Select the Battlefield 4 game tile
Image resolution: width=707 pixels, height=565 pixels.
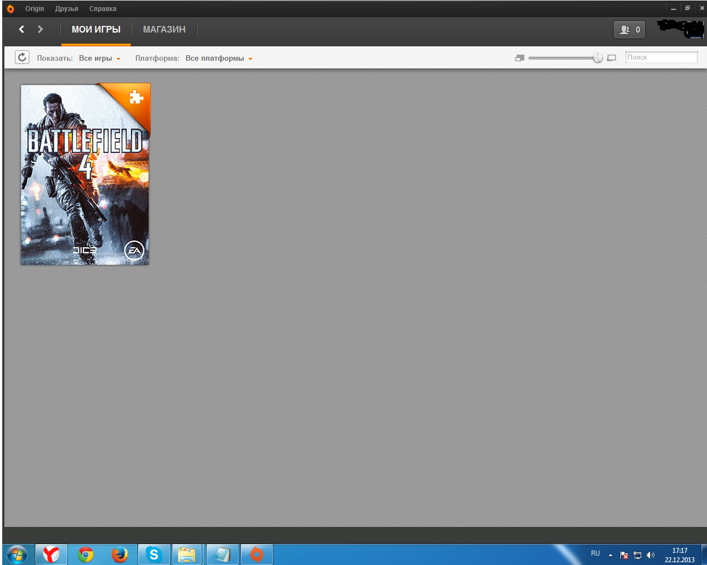(x=85, y=174)
